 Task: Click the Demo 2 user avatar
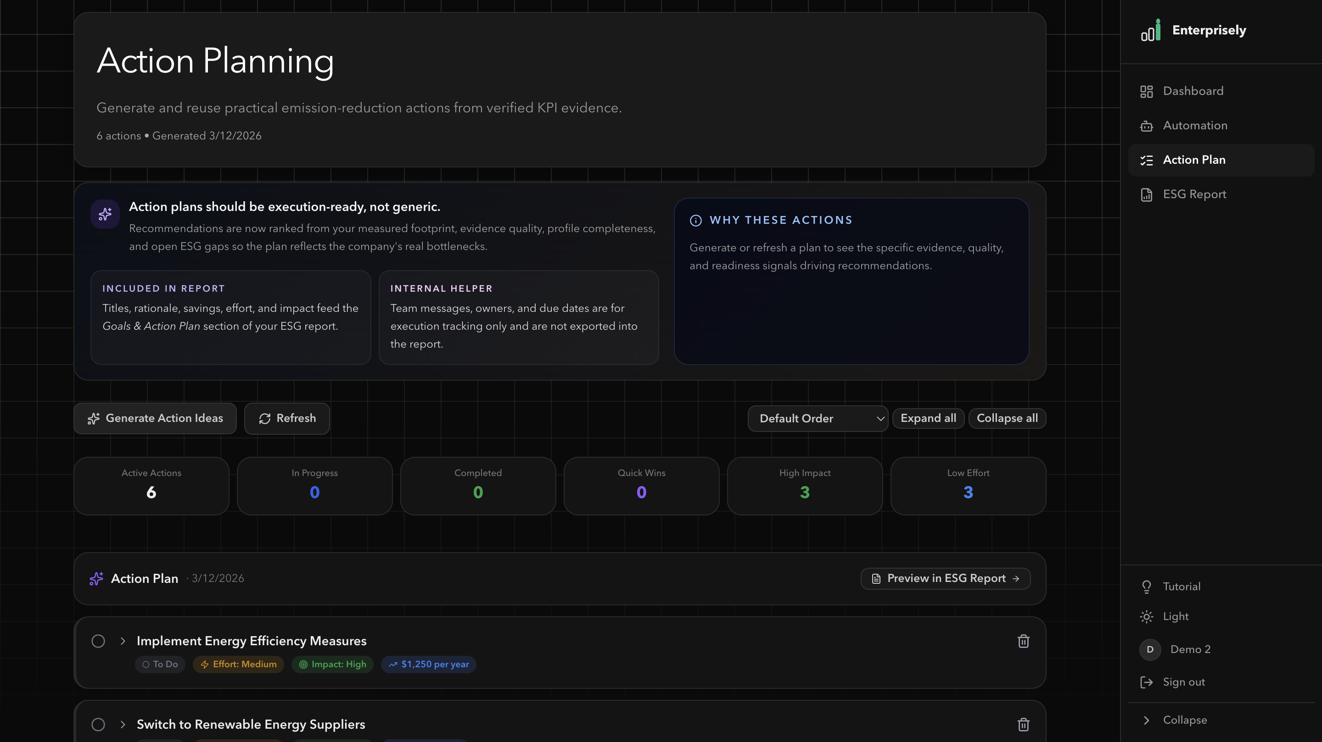coord(1150,649)
